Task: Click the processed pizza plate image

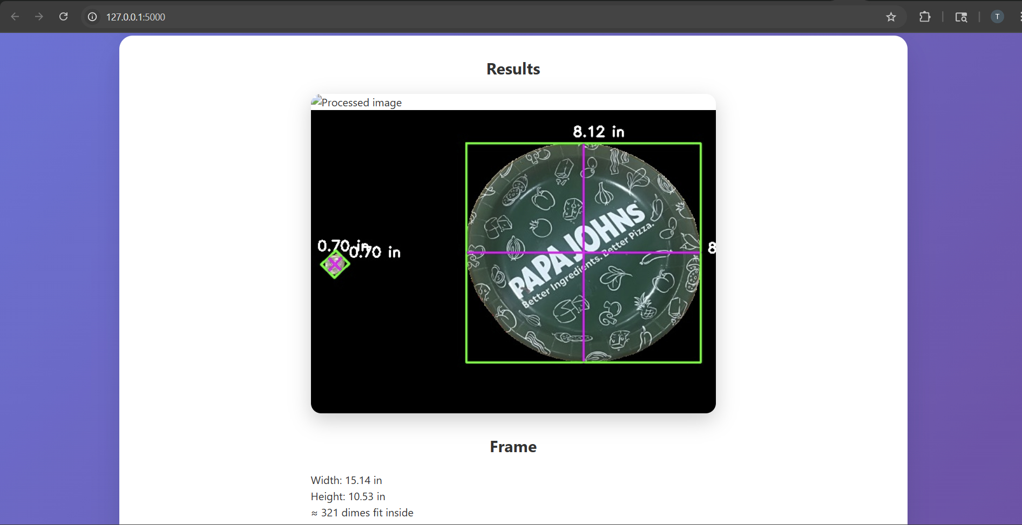Action: pyautogui.click(x=513, y=262)
